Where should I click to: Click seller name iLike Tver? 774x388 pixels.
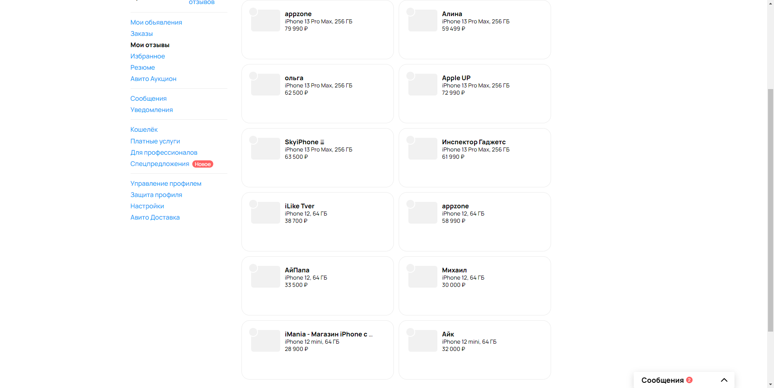300,206
